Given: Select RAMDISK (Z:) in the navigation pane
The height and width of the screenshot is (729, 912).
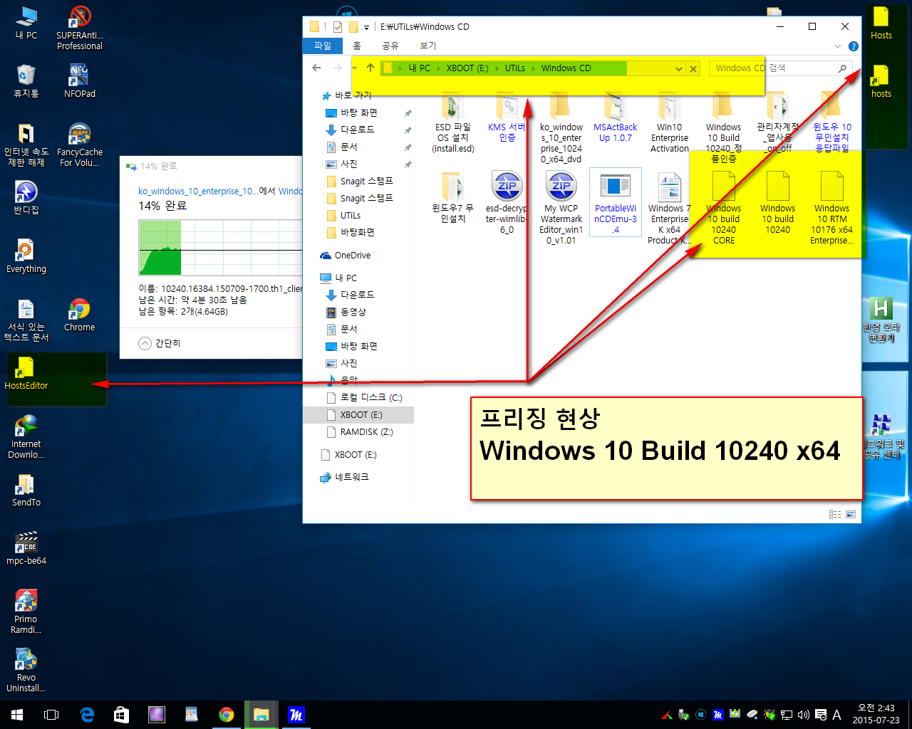Looking at the screenshot, I should click(360, 431).
